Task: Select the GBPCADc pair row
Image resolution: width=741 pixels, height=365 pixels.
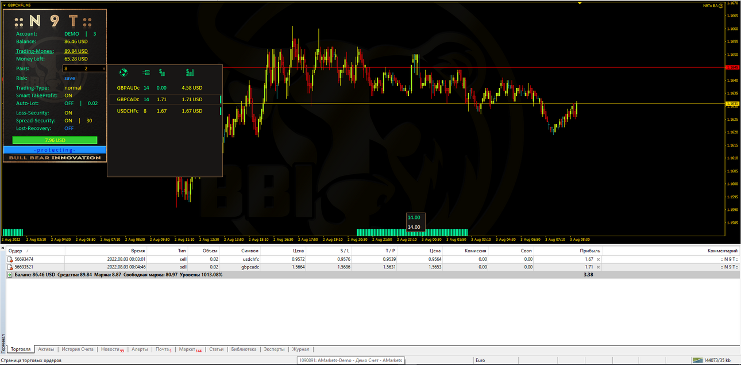Action: coord(165,99)
